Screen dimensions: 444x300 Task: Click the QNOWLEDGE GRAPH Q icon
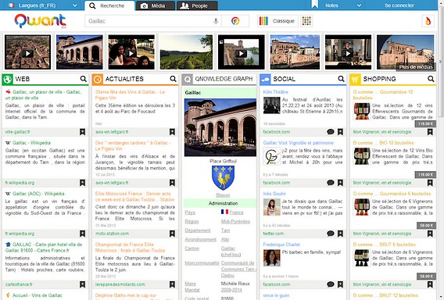[x=187, y=79]
